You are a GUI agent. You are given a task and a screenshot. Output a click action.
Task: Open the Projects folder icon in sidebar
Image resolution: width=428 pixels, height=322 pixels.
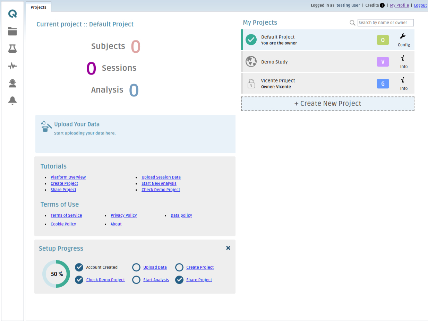click(x=12, y=32)
